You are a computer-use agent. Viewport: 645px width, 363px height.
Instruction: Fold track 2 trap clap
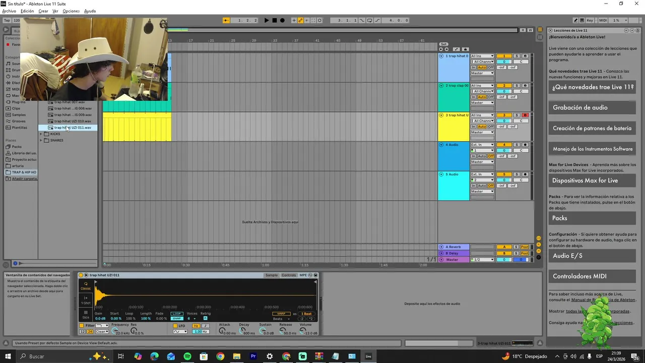[x=441, y=86]
